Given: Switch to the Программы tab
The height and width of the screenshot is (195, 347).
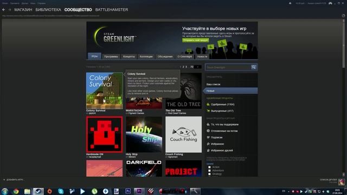Looking at the screenshot, I should pos(111,56).
